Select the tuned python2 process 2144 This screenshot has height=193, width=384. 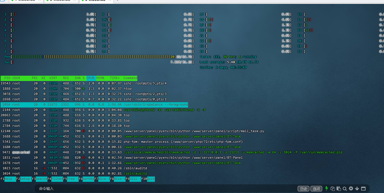point(103,110)
